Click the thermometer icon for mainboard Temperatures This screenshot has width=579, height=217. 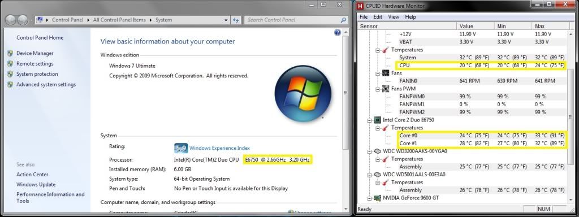386,50
